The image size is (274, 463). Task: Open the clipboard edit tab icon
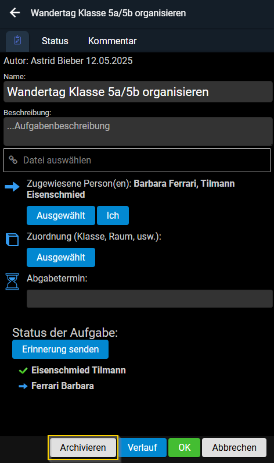17,40
